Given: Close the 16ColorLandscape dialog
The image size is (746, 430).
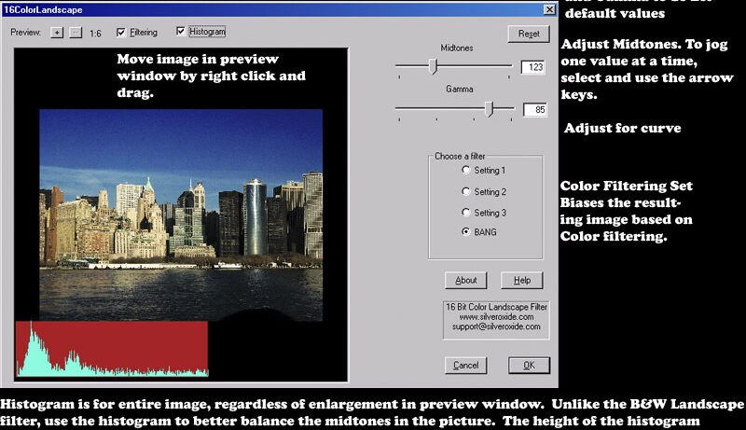Looking at the screenshot, I should [x=549, y=9].
